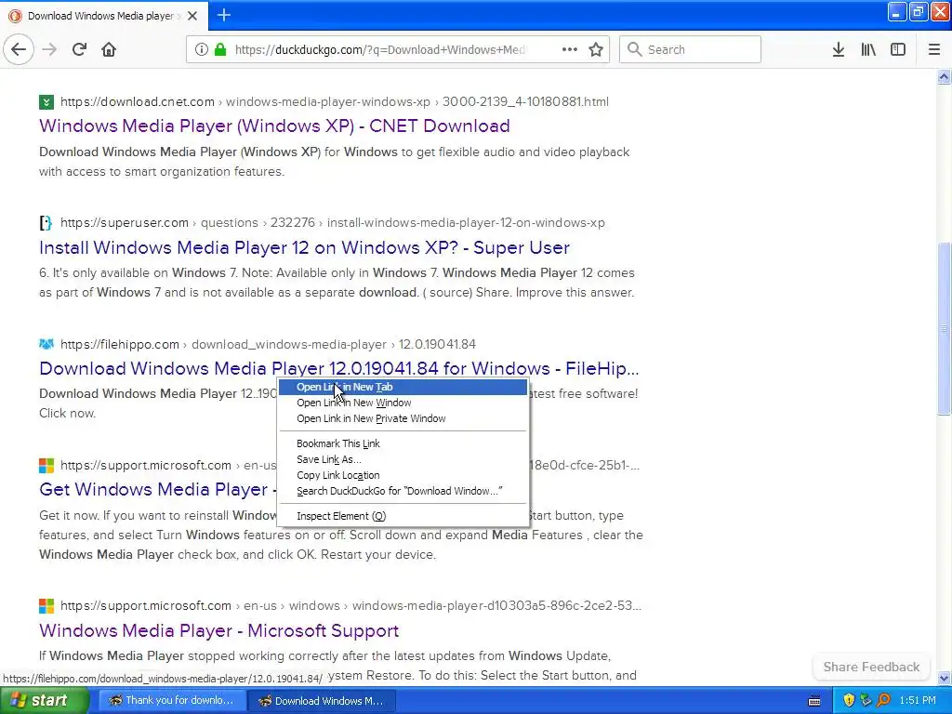The image size is (952, 714).
Task: Switch to Download Windows M... taskbar window
Action: [322, 700]
